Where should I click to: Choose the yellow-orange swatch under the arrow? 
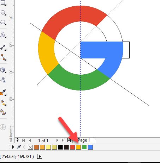point(78,147)
